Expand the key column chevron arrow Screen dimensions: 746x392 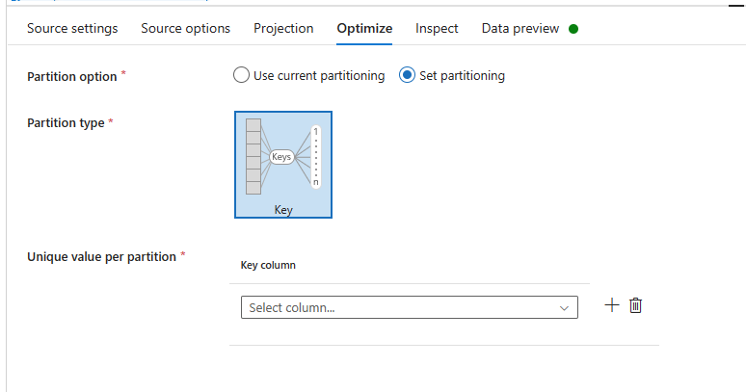(x=564, y=308)
